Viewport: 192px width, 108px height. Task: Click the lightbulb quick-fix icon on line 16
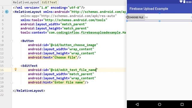tap(16, 69)
